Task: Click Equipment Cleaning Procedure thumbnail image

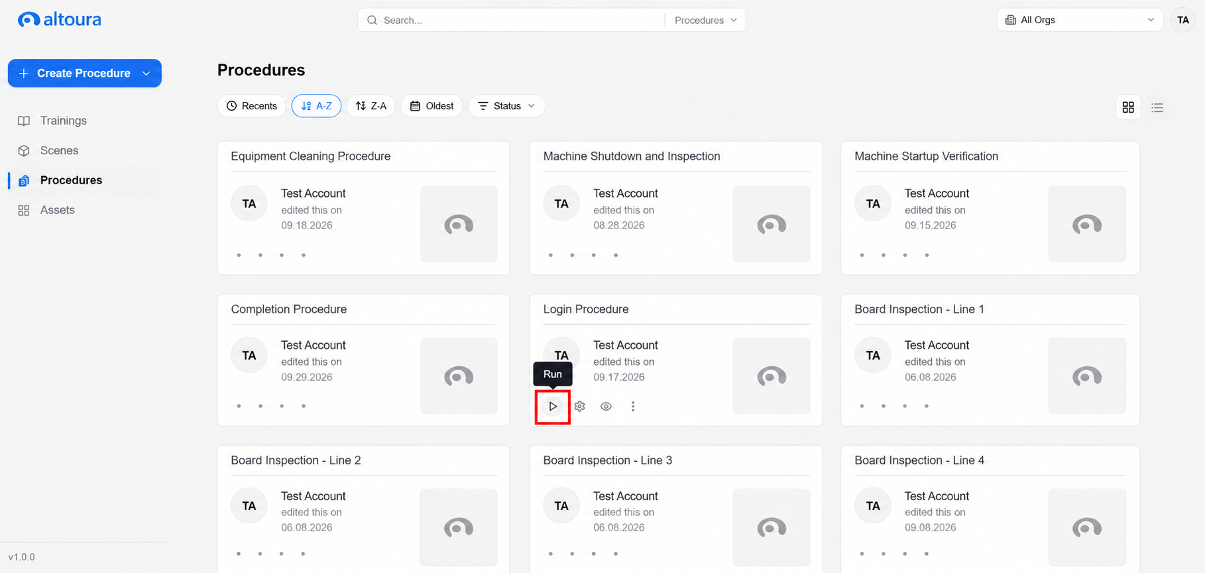Action: [x=459, y=224]
